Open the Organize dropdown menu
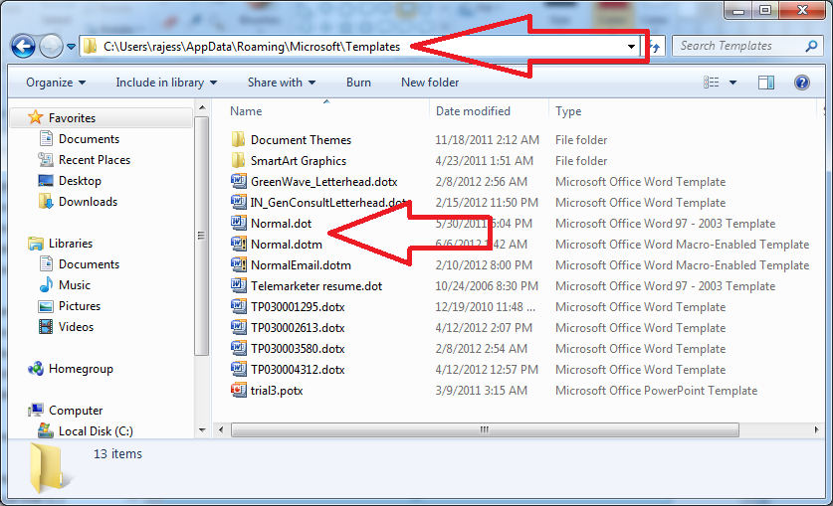 56,83
